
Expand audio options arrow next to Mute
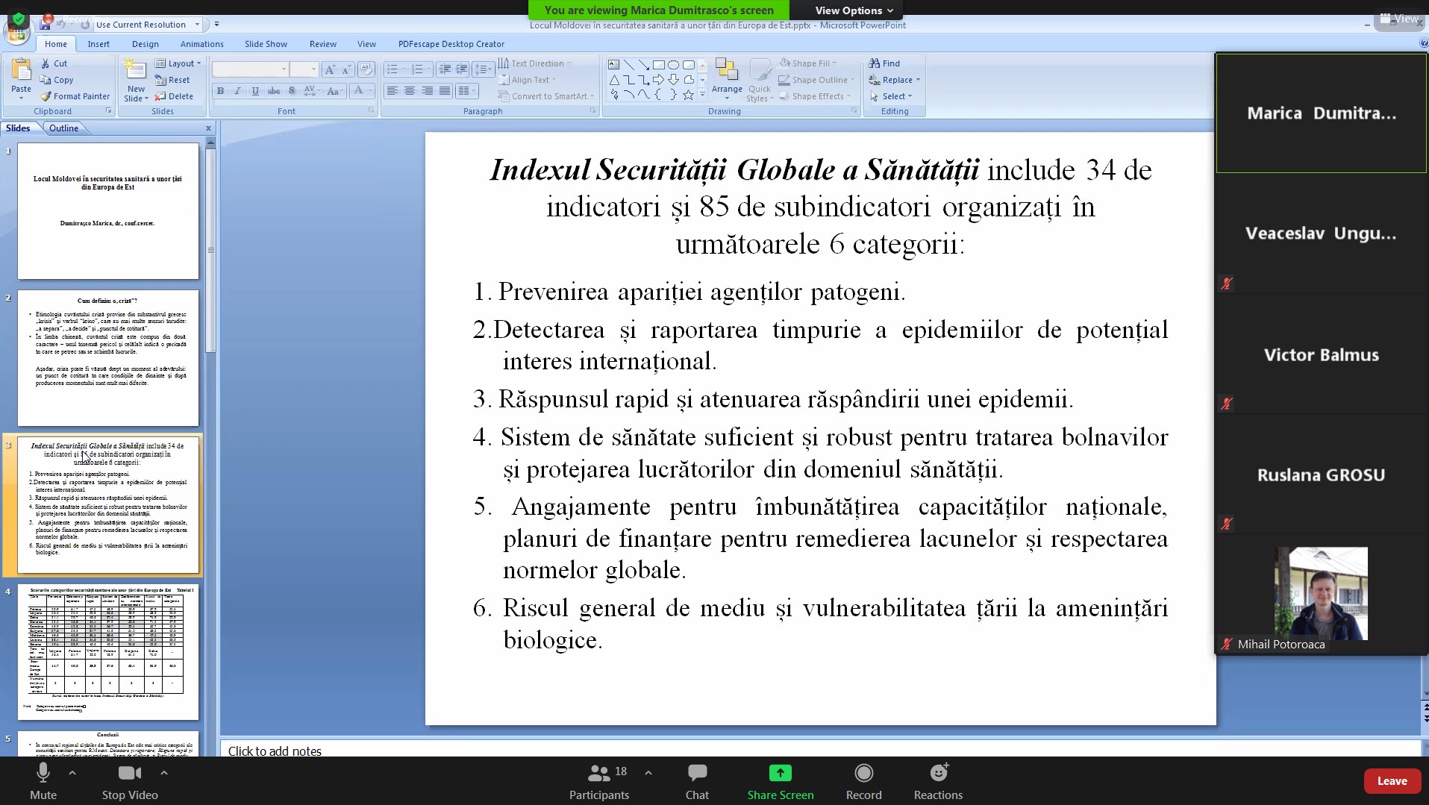tap(72, 773)
